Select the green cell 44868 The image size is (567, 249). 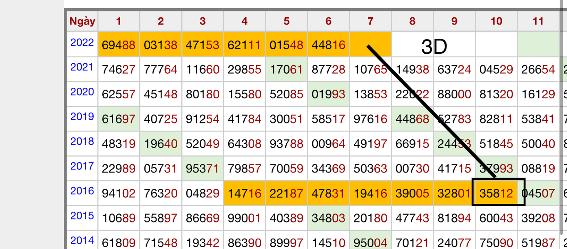click(413, 119)
